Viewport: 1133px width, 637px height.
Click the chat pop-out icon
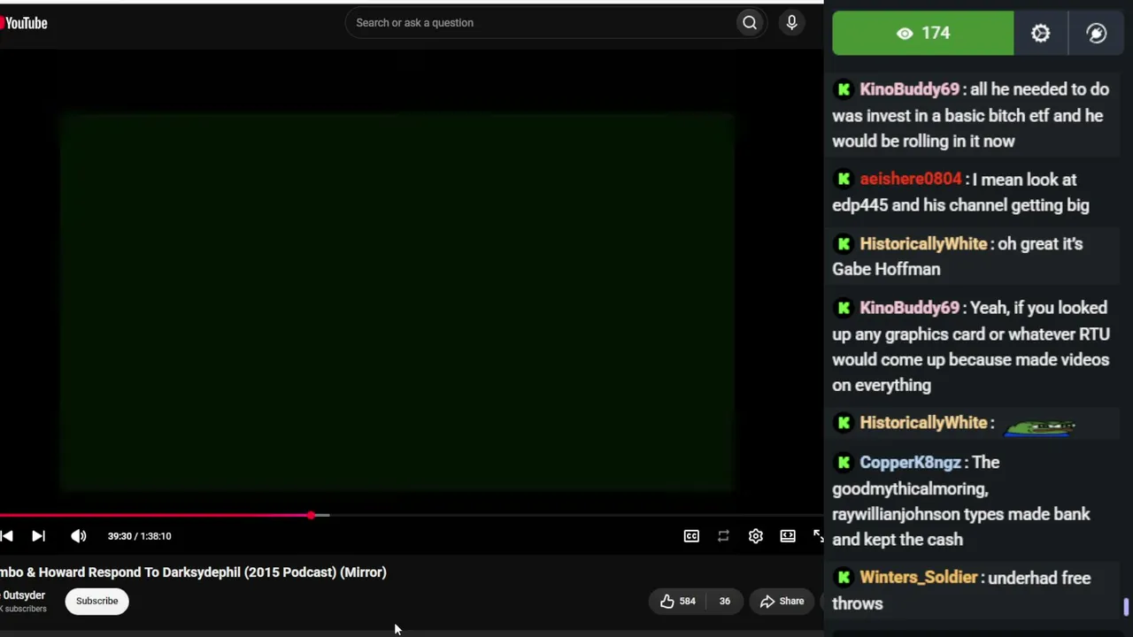click(1097, 34)
